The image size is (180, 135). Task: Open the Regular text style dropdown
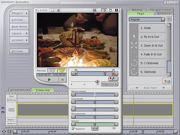point(163,19)
